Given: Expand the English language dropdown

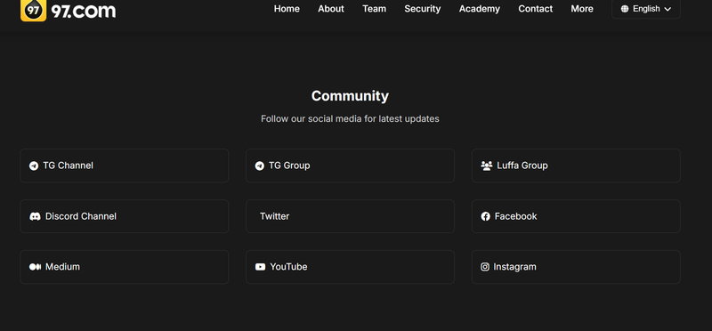Looking at the screenshot, I should coord(646,9).
